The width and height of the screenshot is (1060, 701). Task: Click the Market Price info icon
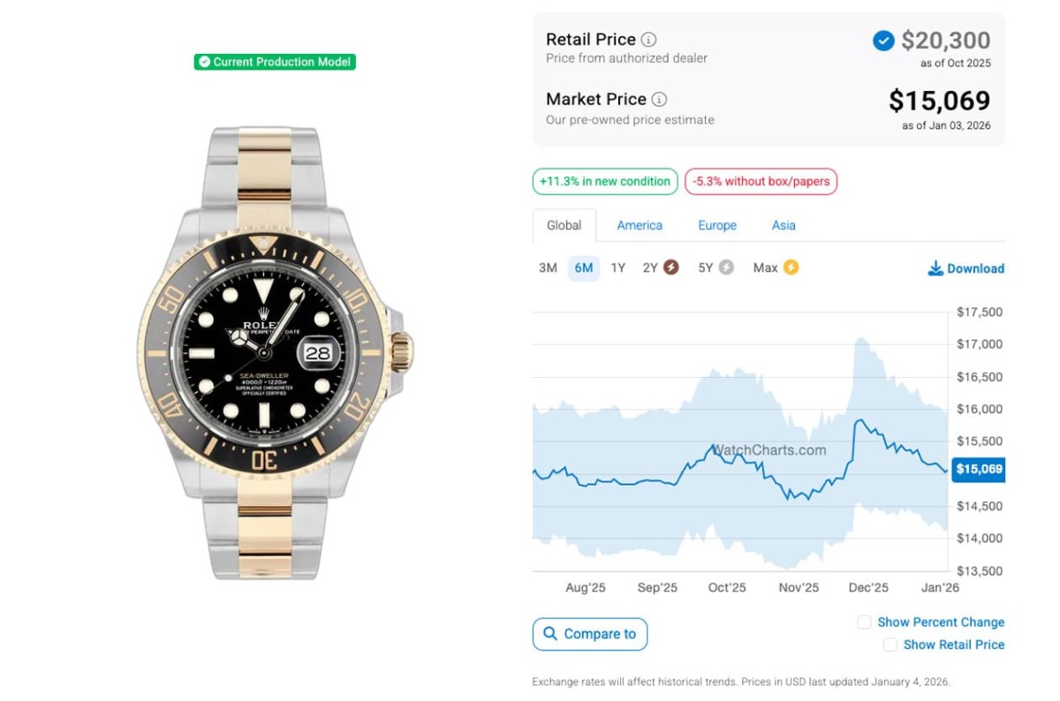tap(659, 100)
